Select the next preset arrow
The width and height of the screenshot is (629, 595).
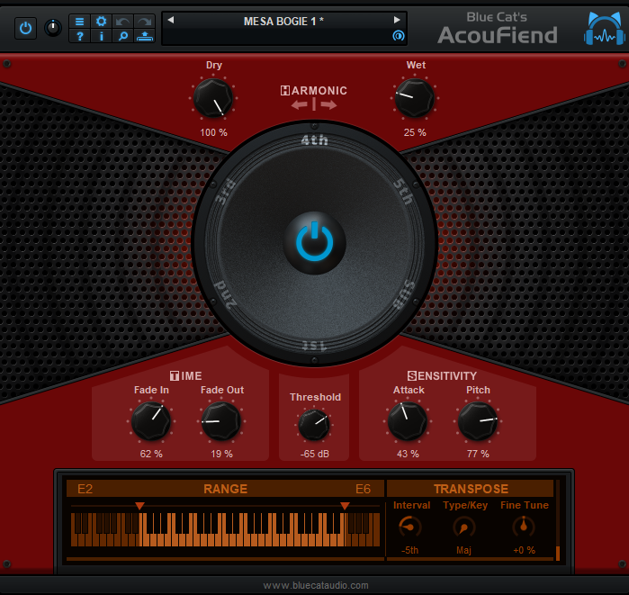point(397,20)
